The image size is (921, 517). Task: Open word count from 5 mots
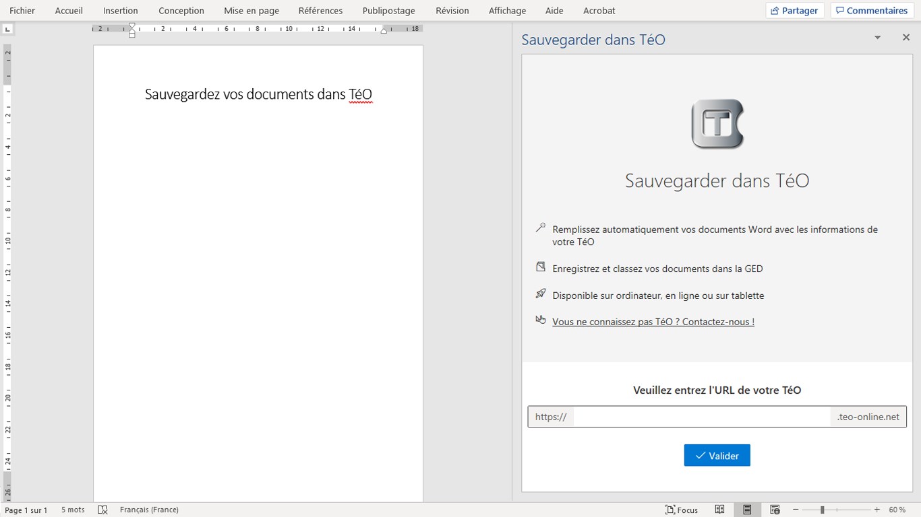point(73,510)
